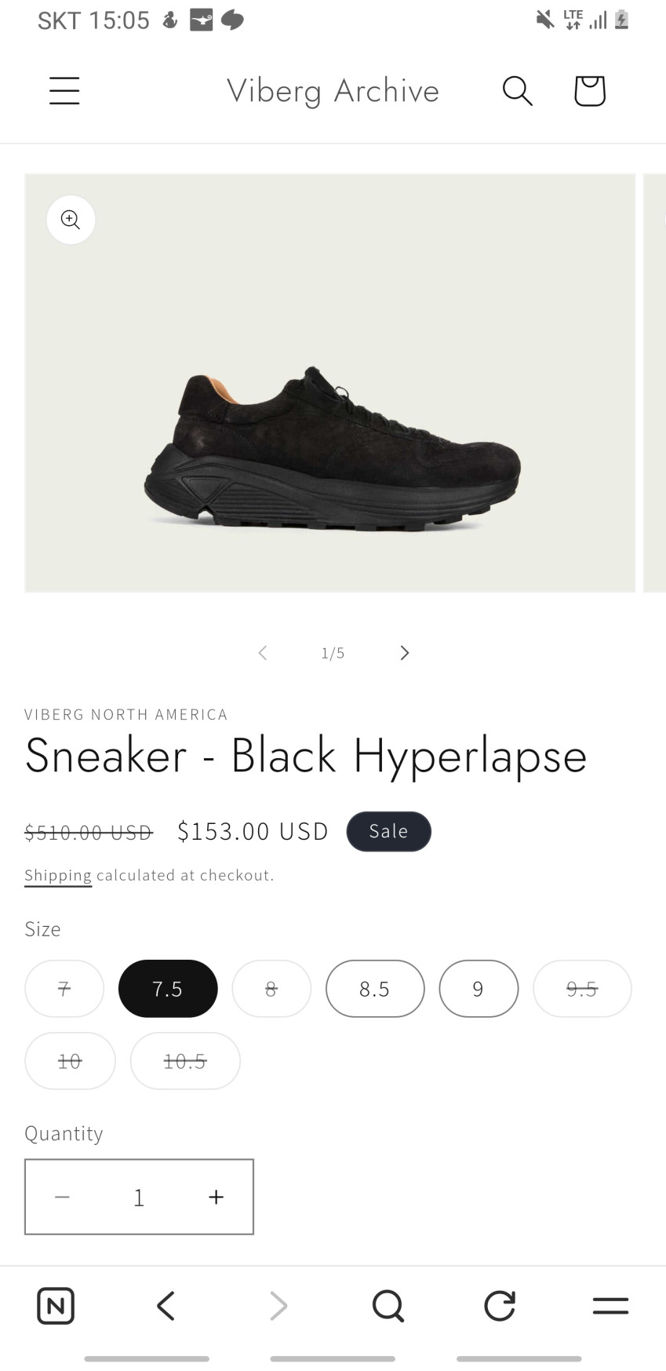Zoom into the sneaker product image
The width and height of the screenshot is (666, 1371).
[x=71, y=220]
